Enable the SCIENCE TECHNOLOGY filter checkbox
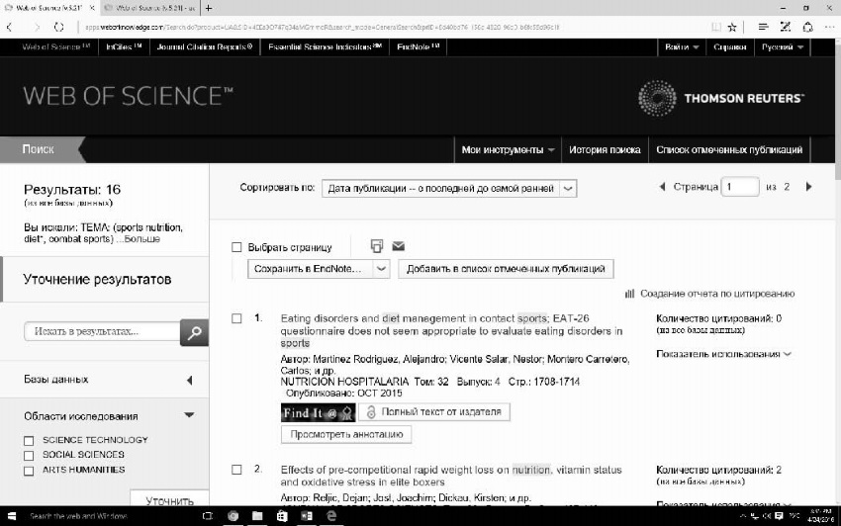Screen dimensions: 841x526 tap(29, 441)
